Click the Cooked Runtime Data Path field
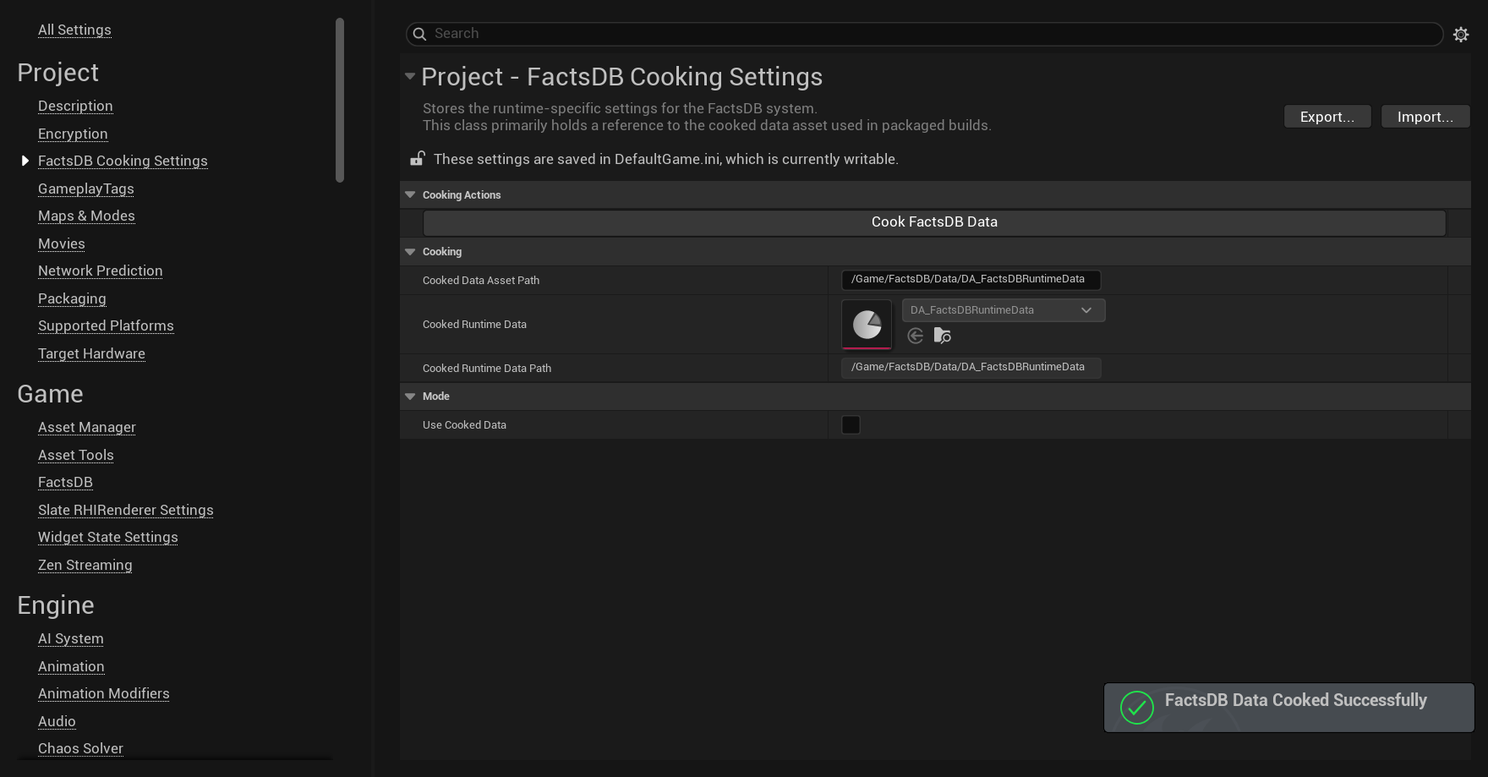1488x777 pixels. click(971, 368)
